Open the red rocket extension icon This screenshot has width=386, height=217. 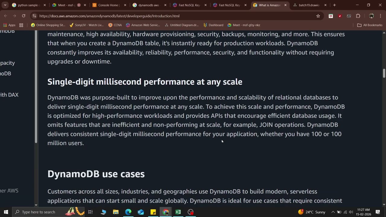pos(340,16)
